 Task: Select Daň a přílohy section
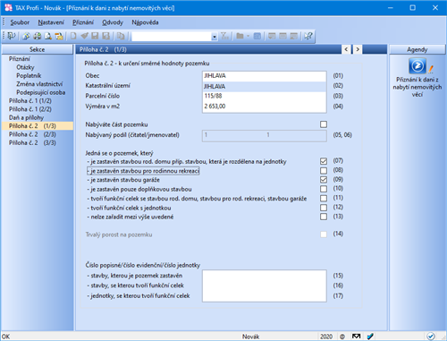(x=26, y=117)
